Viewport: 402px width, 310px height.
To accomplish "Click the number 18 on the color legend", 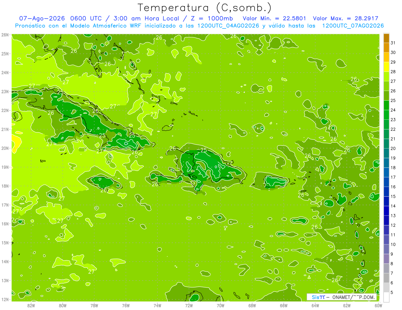I will pyautogui.click(x=393, y=168).
